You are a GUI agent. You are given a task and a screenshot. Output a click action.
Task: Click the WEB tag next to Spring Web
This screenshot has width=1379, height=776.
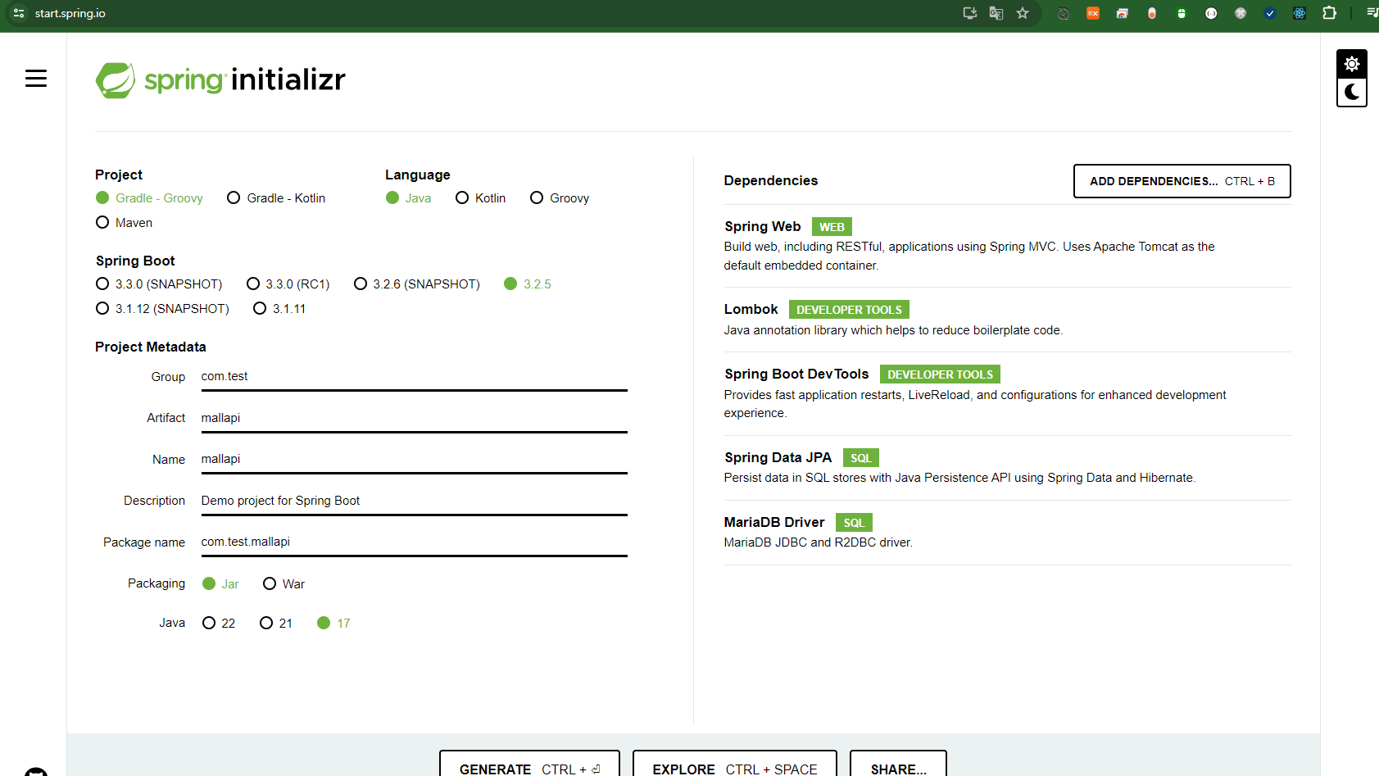click(832, 227)
